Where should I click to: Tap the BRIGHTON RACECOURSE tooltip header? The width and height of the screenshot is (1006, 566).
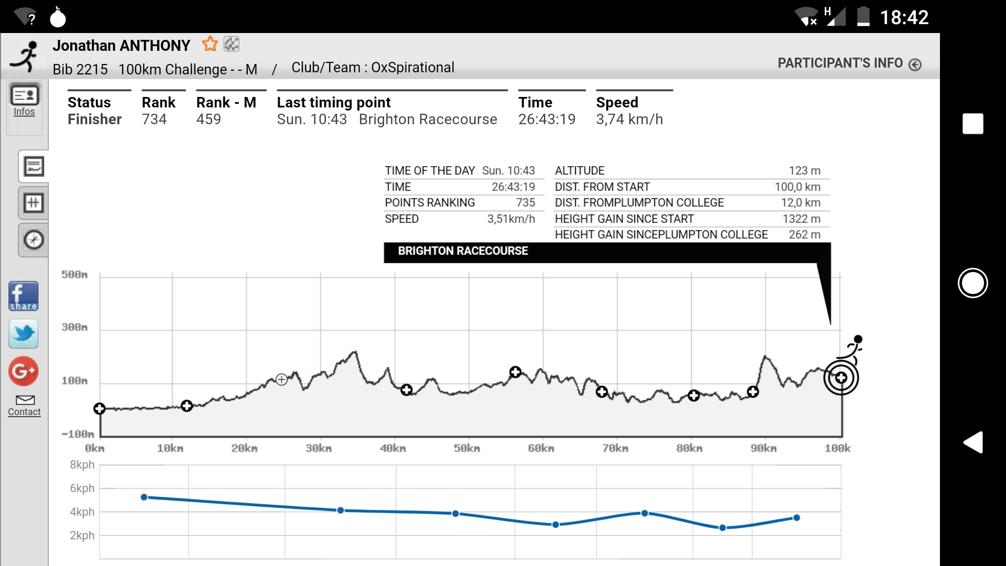tap(607, 252)
